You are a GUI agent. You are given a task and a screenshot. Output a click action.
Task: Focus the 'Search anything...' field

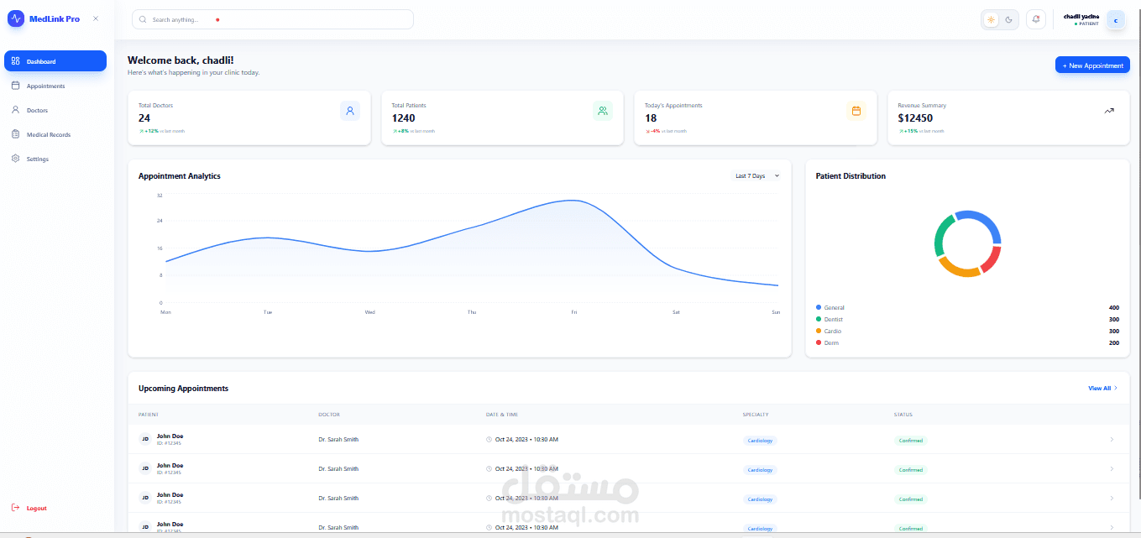click(273, 19)
